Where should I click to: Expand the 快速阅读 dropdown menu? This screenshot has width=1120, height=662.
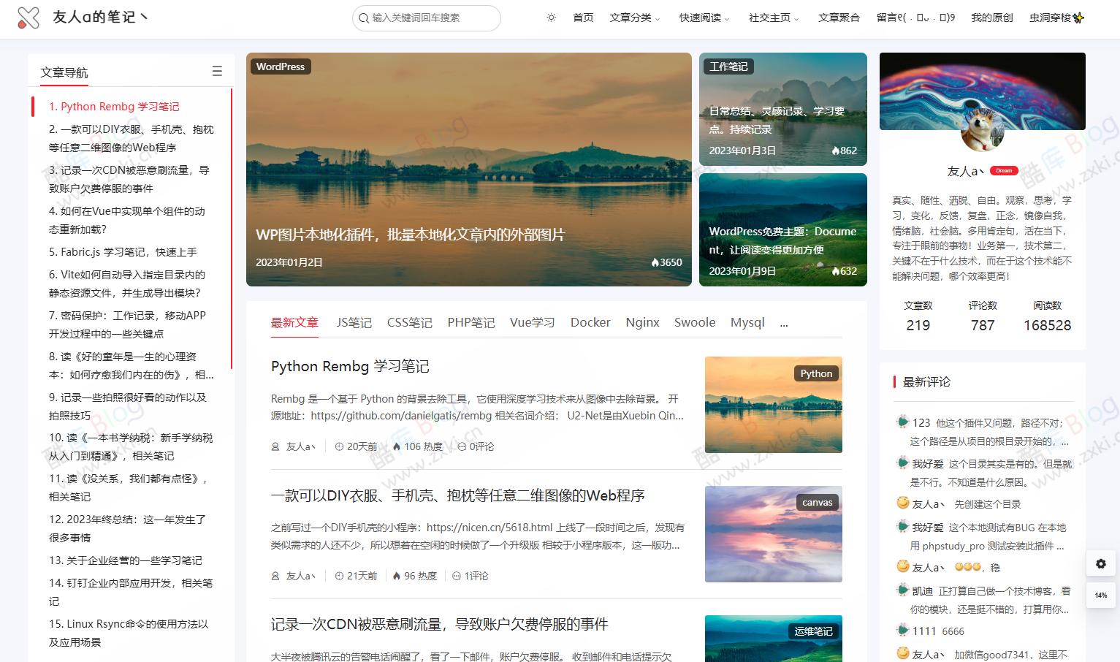pyautogui.click(x=704, y=18)
